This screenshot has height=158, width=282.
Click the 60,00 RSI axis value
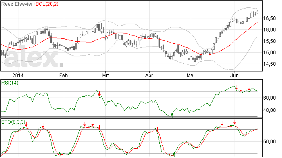(x=269, y=98)
